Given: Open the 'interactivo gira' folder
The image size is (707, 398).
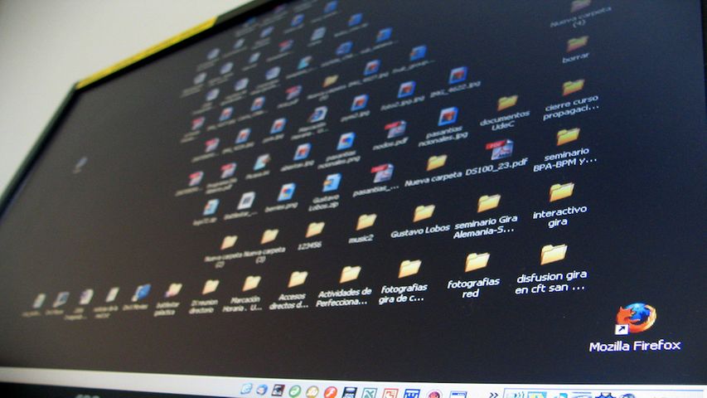Looking at the screenshot, I should (561, 192).
